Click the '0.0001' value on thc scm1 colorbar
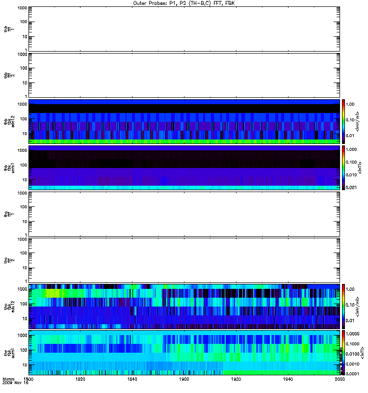This screenshot has width=368, height=393. coord(352,374)
